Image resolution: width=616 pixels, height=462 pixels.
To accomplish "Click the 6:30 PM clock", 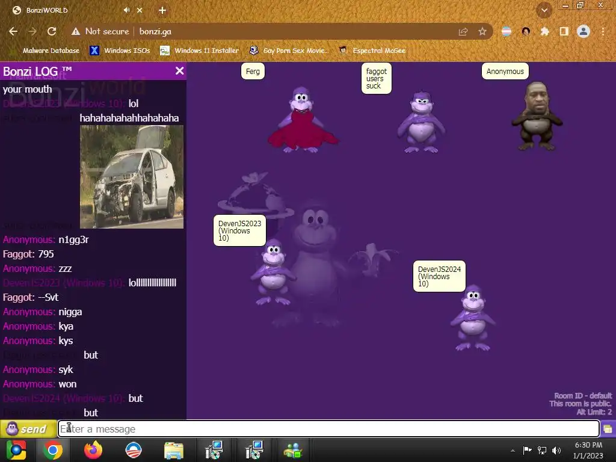I will coord(588,445).
